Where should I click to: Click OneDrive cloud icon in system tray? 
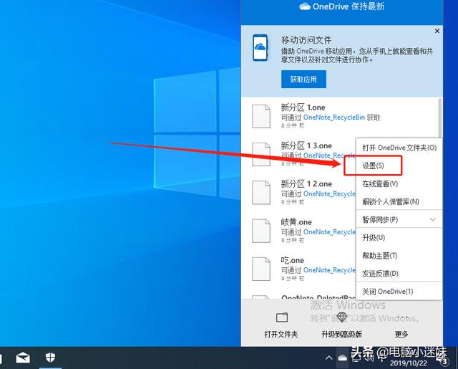[x=342, y=358]
